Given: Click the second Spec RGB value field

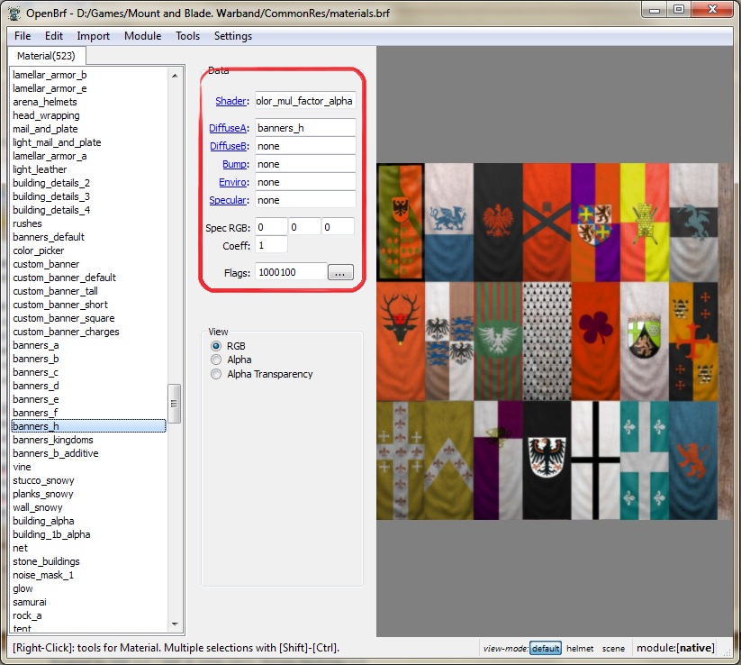Looking at the screenshot, I should (305, 227).
